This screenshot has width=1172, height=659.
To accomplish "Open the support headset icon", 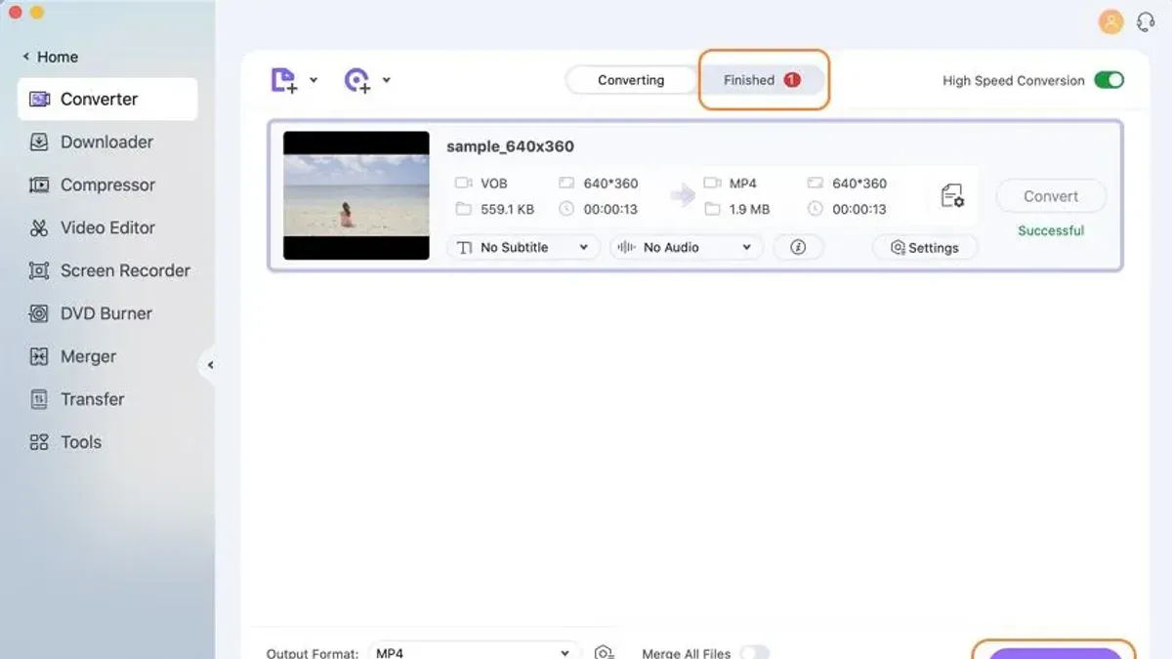I will tap(1146, 21).
